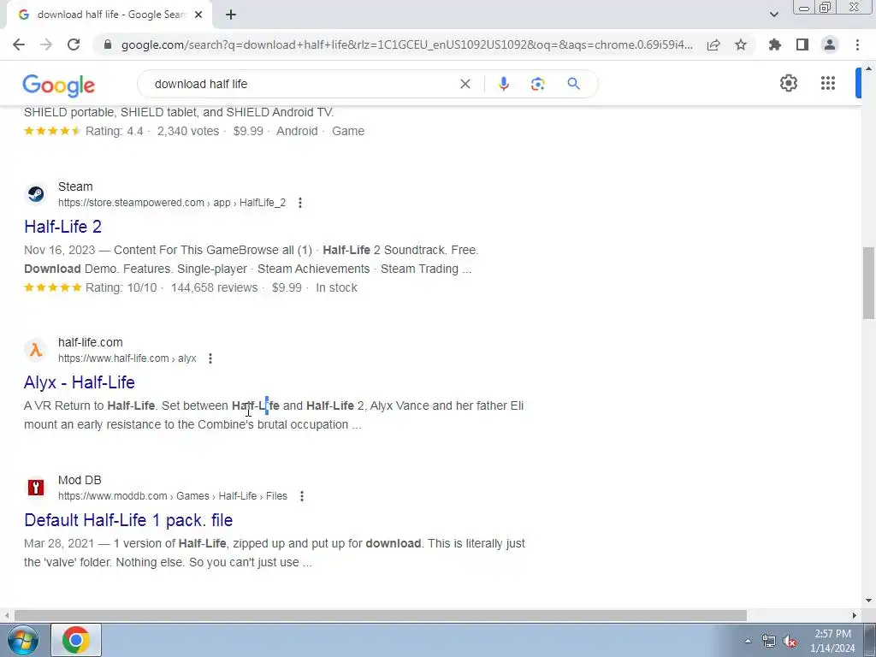Focus the Google search input field

point(302,84)
